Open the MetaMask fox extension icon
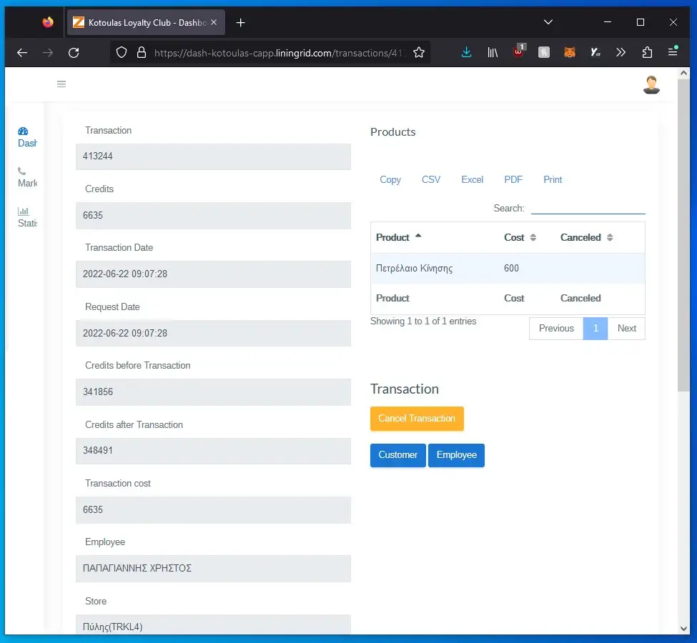The height and width of the screenshot is (643, 697). tap(569, 52)
